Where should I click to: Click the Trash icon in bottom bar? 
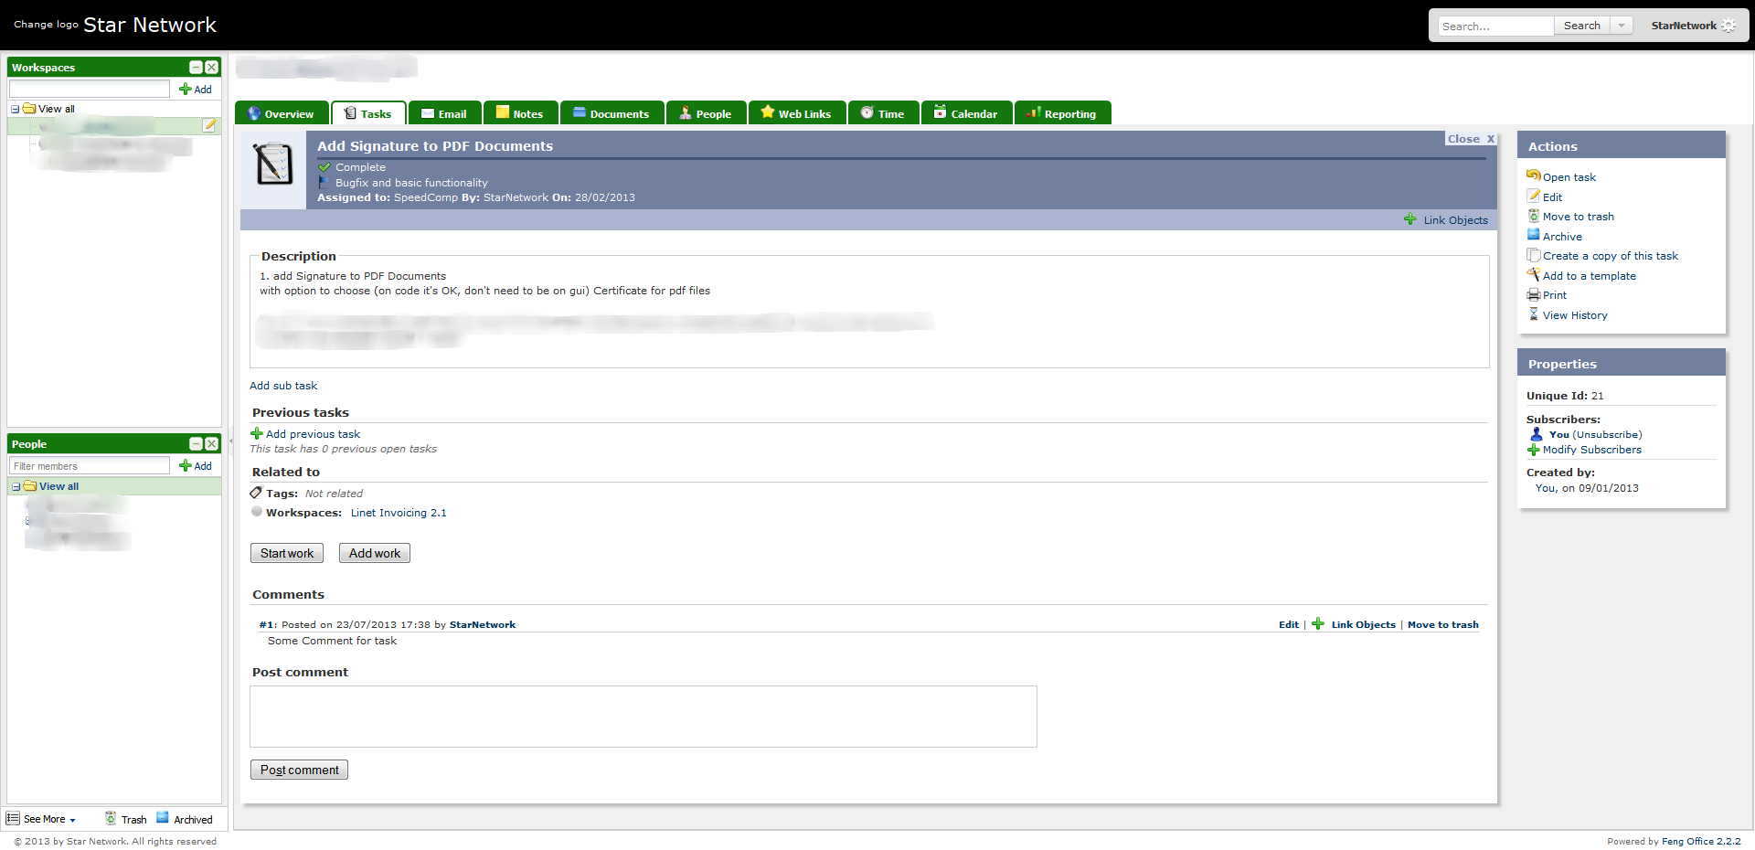coord(111,819)
